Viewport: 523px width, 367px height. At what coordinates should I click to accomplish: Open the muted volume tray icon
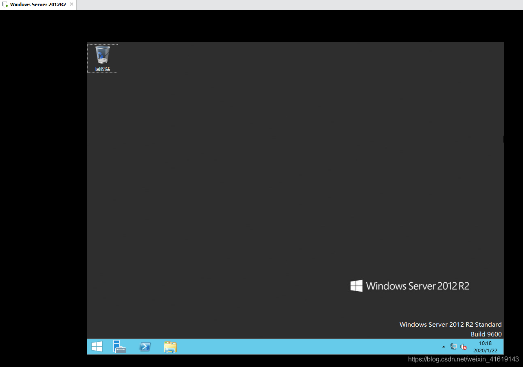[464, 347]
